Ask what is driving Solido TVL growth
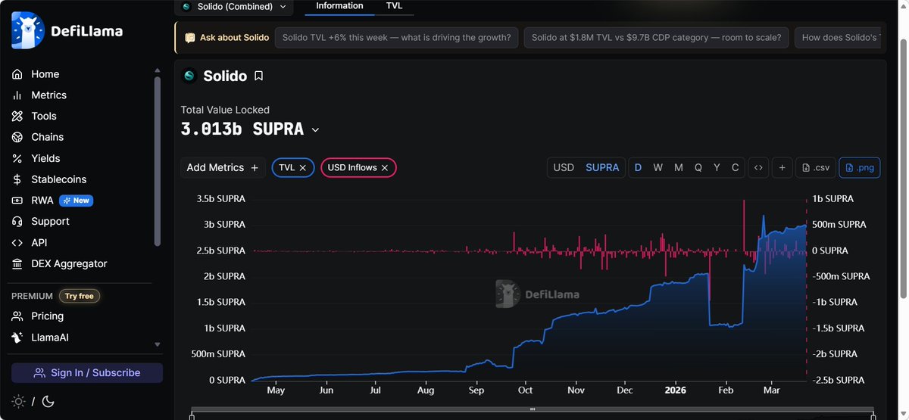Image resolution: width=909 pixels, height=420 pixels. 397,37
